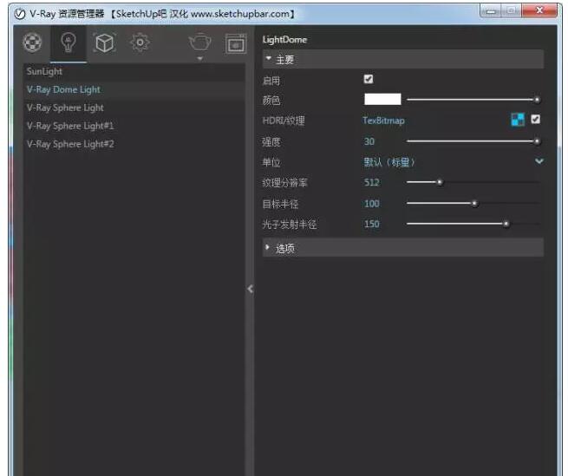This screenshot has width=568, height=476.
Task: Click the LightDome name label
Action: pos(284,40)
